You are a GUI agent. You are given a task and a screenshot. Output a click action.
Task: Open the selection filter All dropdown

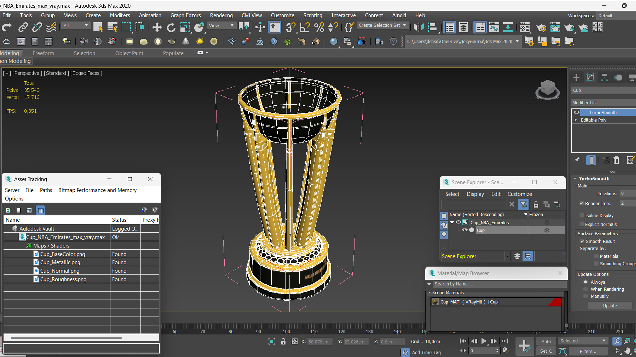(76, 26)
